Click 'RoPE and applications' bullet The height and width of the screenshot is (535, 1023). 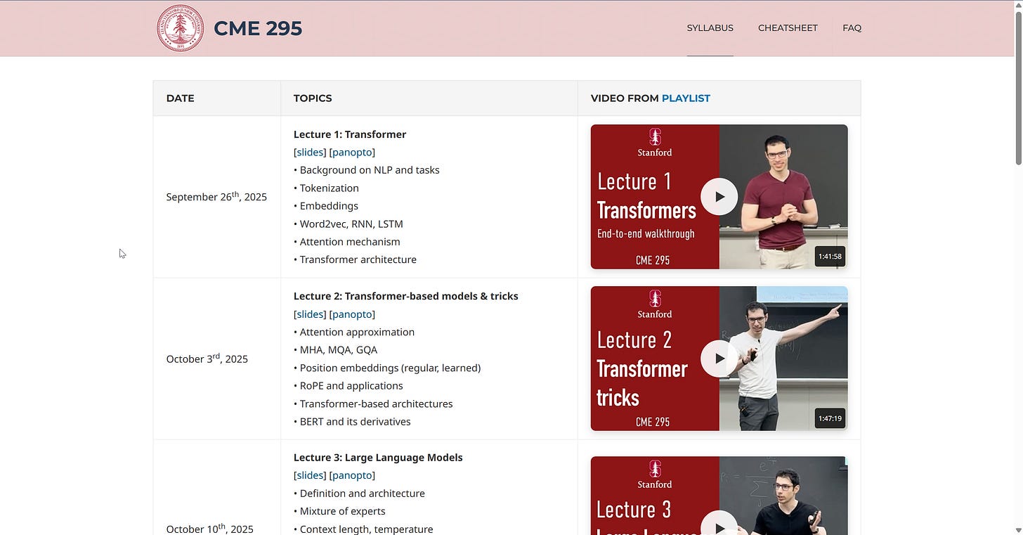[x=348, y=386]
